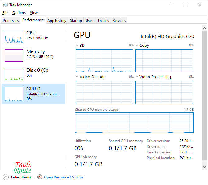Screen dimensions: 208x185
Task: Switch to the Startup tab
Action: click(76, 21)
